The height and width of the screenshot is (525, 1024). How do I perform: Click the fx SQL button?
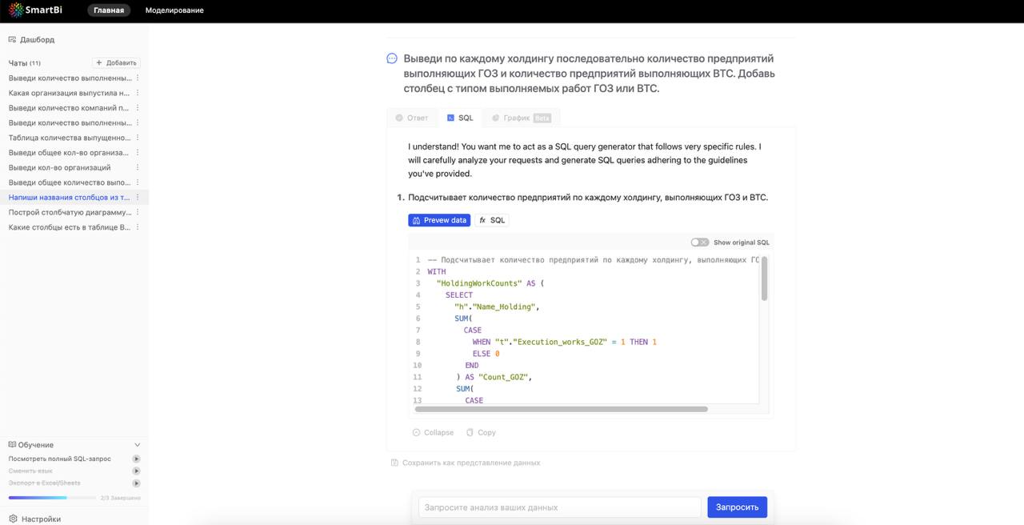click(492, 220)
